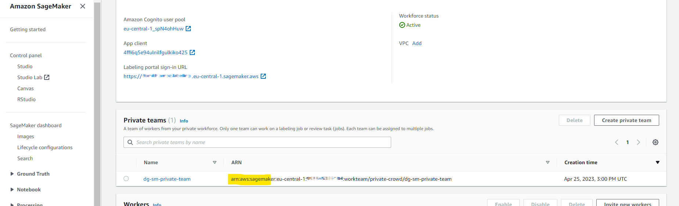Click page number 1 in pagination
Image resolution: width=679 pixels, height=206 pixels.
coord(628,142)
